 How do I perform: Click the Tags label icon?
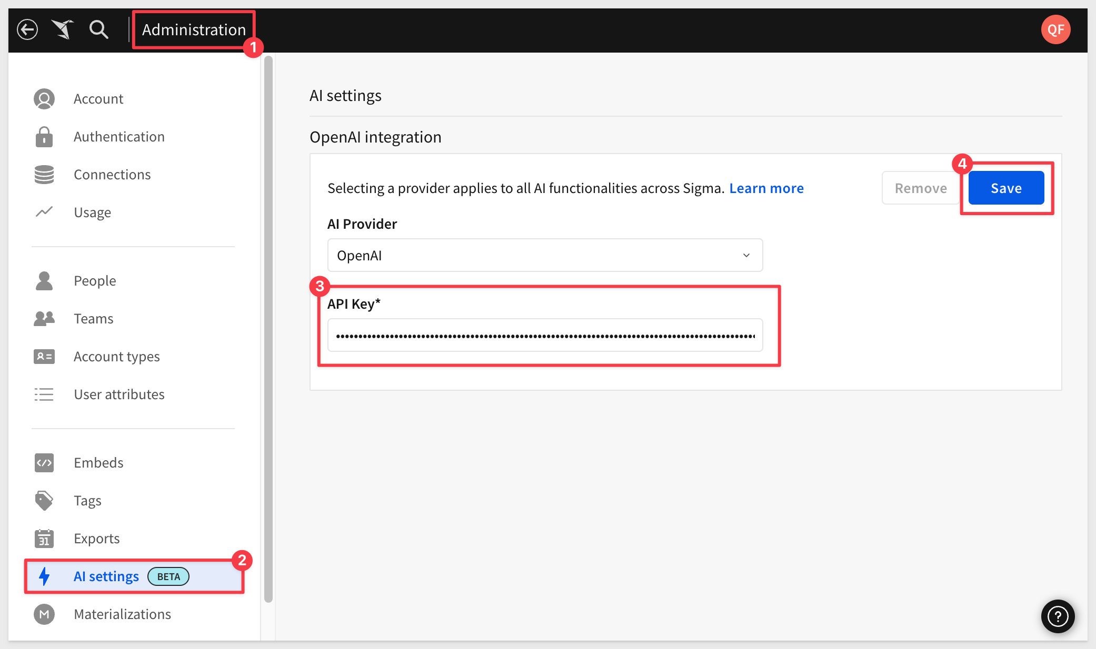44,501
